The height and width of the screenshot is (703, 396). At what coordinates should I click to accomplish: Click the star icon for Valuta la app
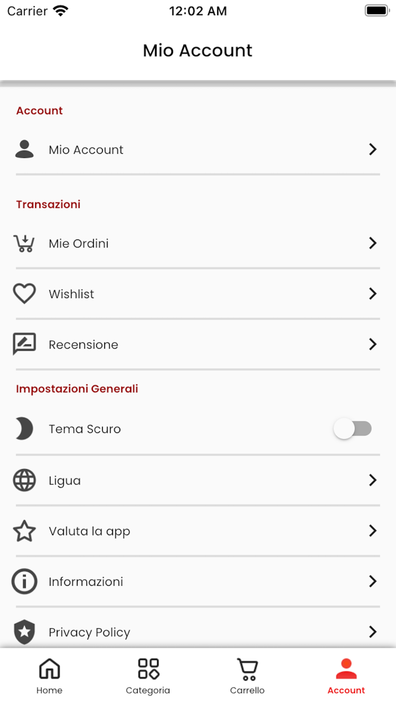[24, 531]
